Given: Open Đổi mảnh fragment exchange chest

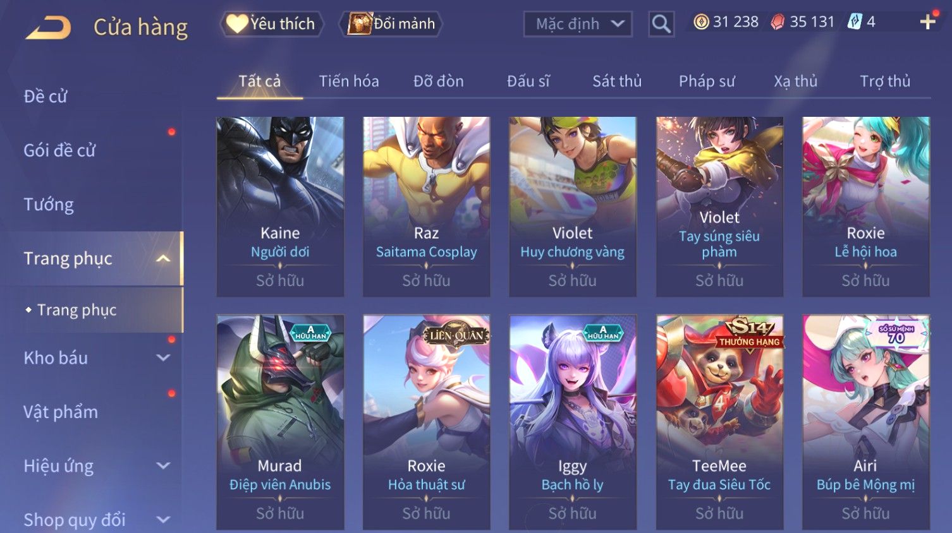Looking at the screenshot, I should click(x=391, y=24).
